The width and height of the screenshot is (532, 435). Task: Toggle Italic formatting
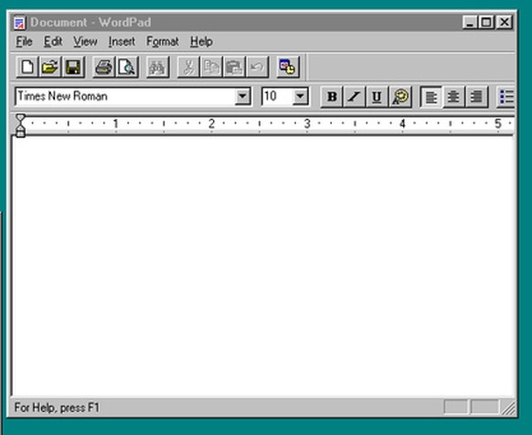point(355,97)
